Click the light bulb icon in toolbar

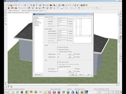(x=67, y=5)
